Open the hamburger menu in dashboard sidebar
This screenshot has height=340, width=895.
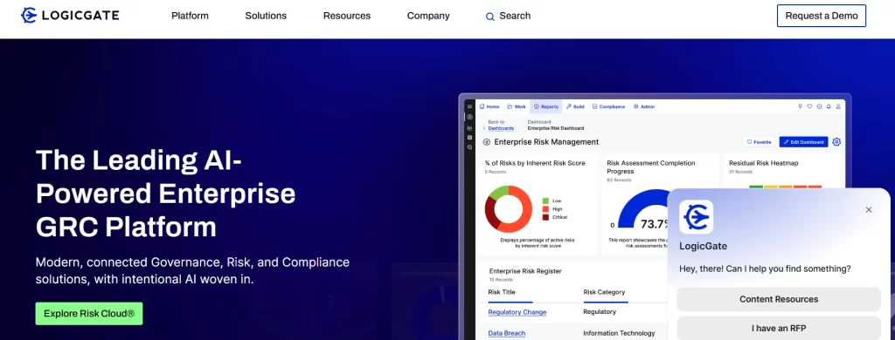pos(469,106)
